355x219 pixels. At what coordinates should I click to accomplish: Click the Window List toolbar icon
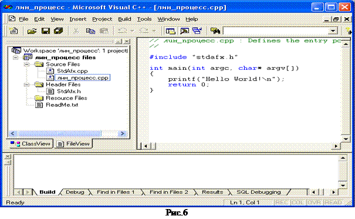[197, 31]
